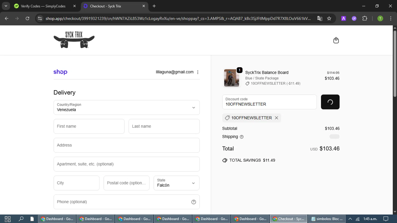The height and width of the screenshot is (223, 397).
Task: Click the First name field
Action: pyautogui.click(x=89, y=126)
